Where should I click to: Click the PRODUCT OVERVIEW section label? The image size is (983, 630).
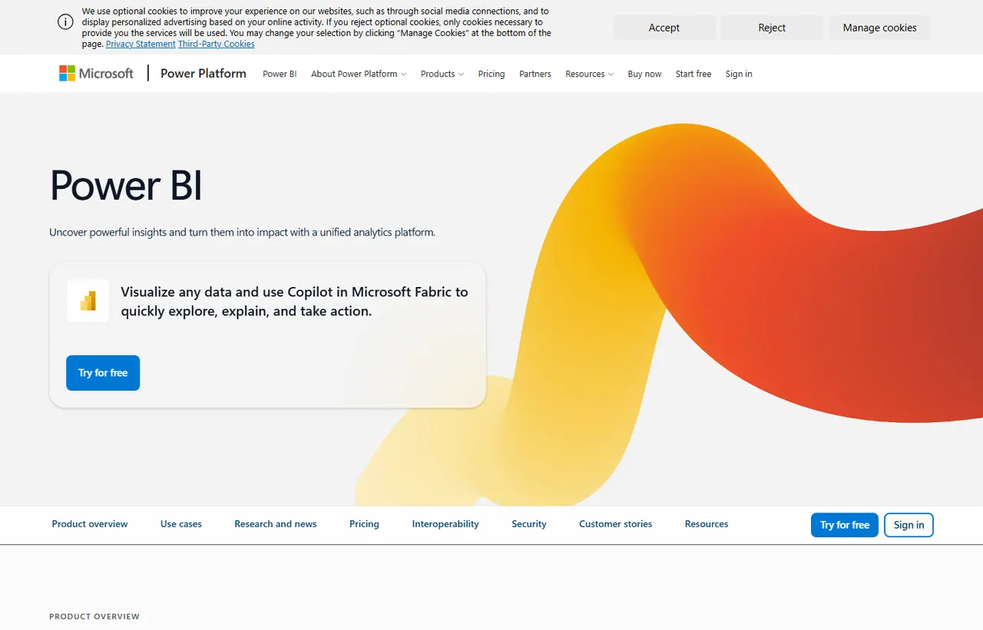point(94,616)
